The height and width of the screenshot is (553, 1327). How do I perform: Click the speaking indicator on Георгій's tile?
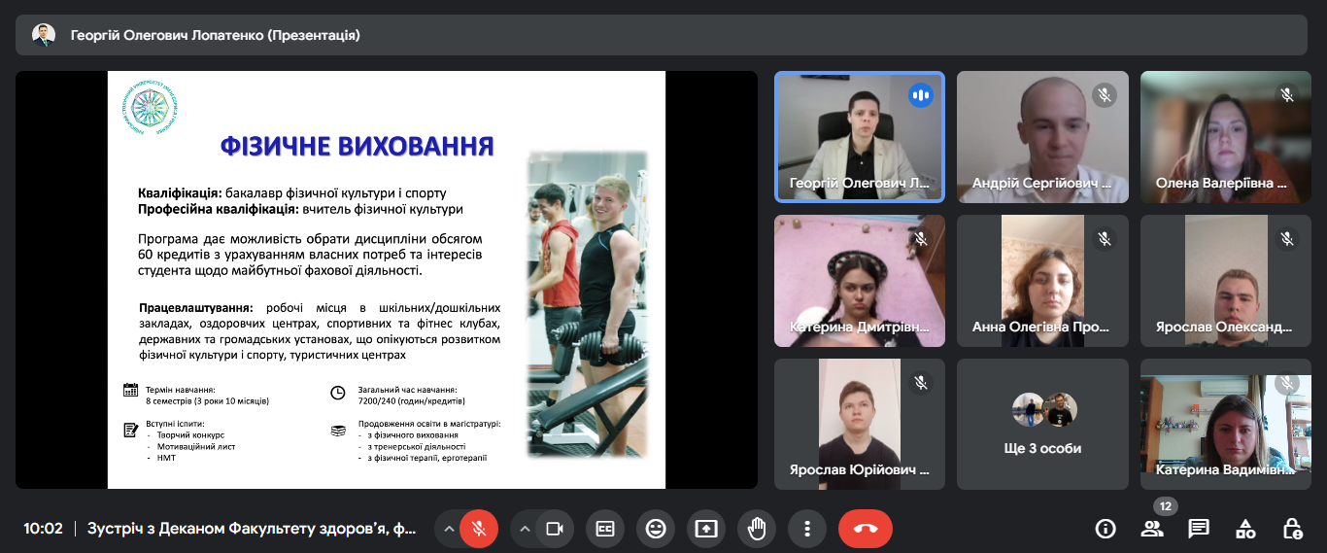tap(920, 95)
